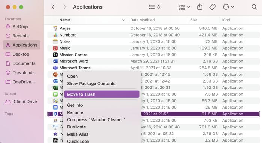Go forward with the right chevron

click(x=65, y=7)
